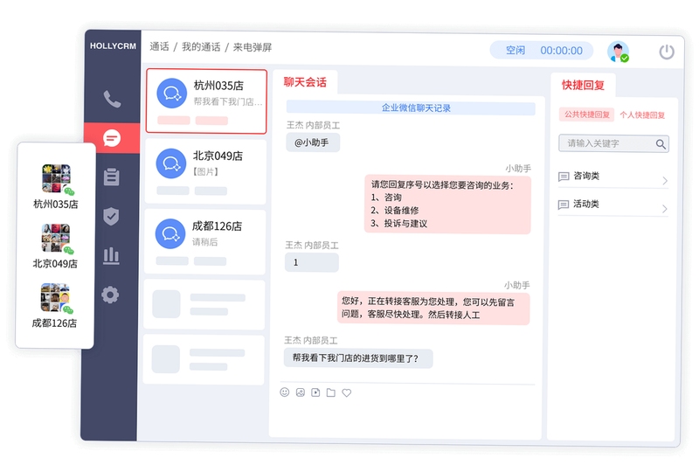This screenshot has height=465, width=699.
Task: Click the bot menu reply listing 设备维修
Action: coord(447,205)
